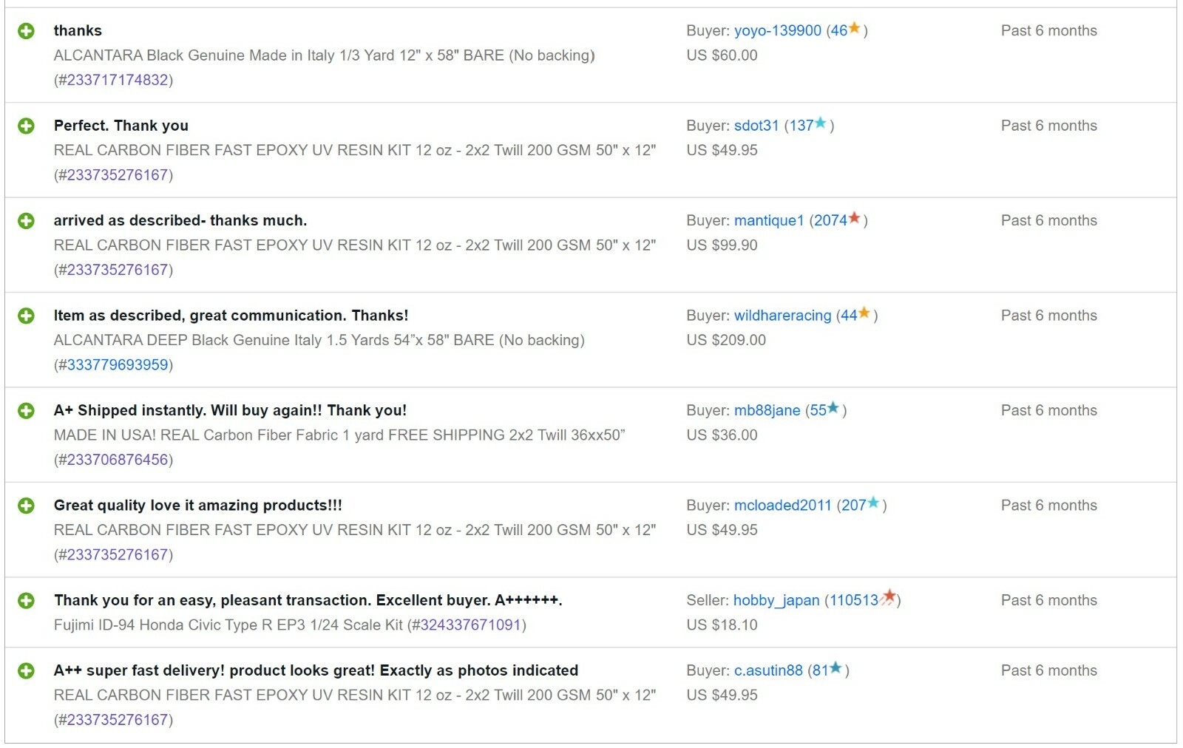Click green plus icon beside "thanks" feedback
Image resolution: width=1183 pixels, height=748 pixels.
click(x=26, y=31)
